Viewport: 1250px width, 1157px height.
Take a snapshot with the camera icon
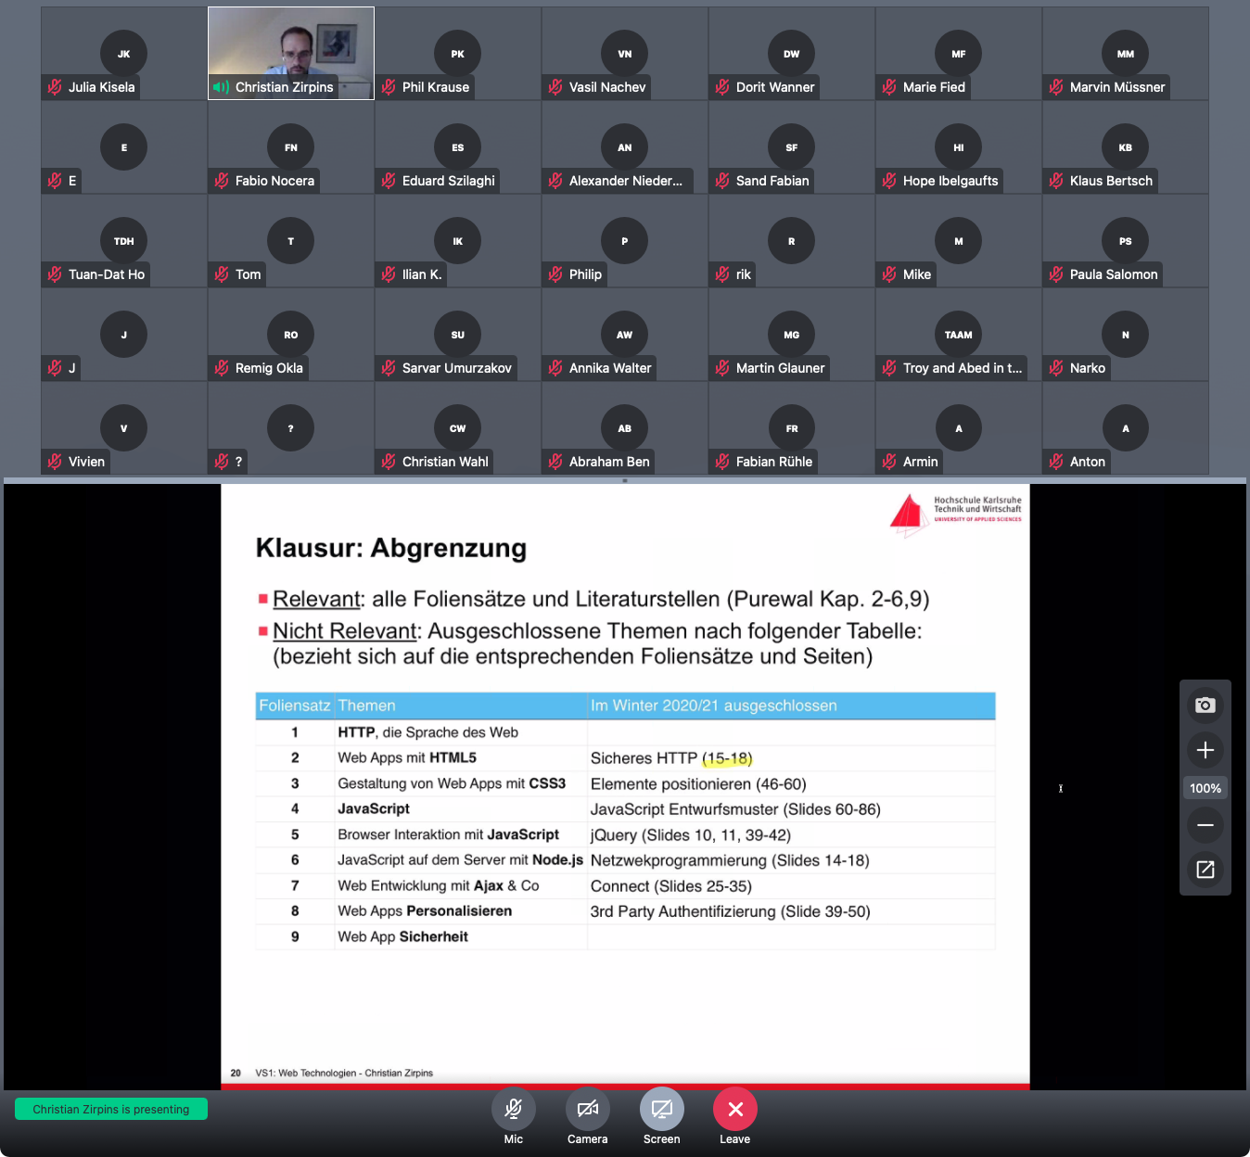1205,706
